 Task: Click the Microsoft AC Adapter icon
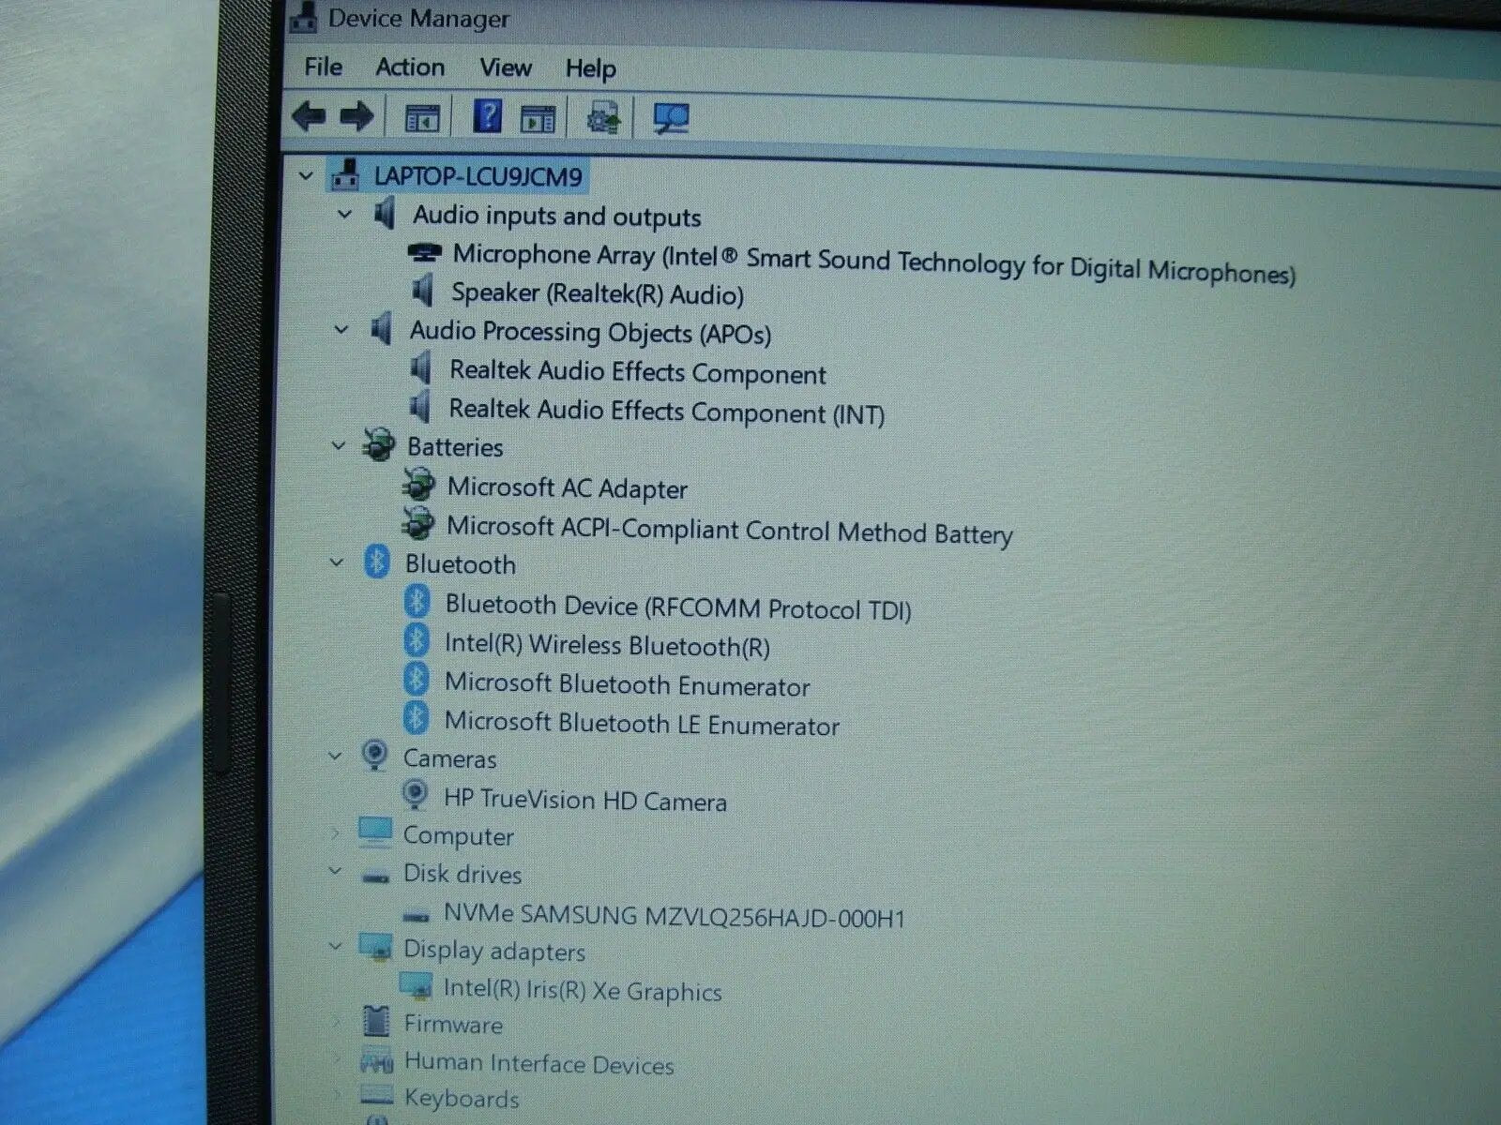418,485
